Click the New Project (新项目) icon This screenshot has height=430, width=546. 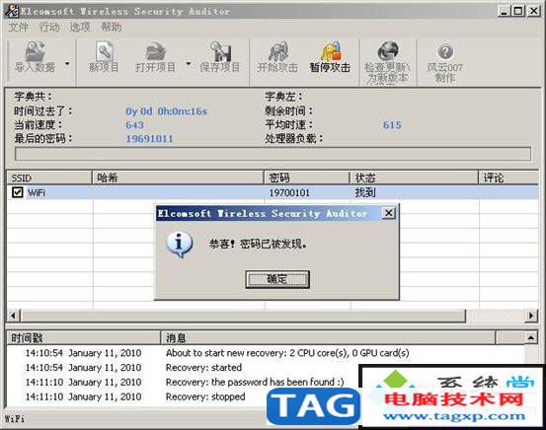(104, 56)
